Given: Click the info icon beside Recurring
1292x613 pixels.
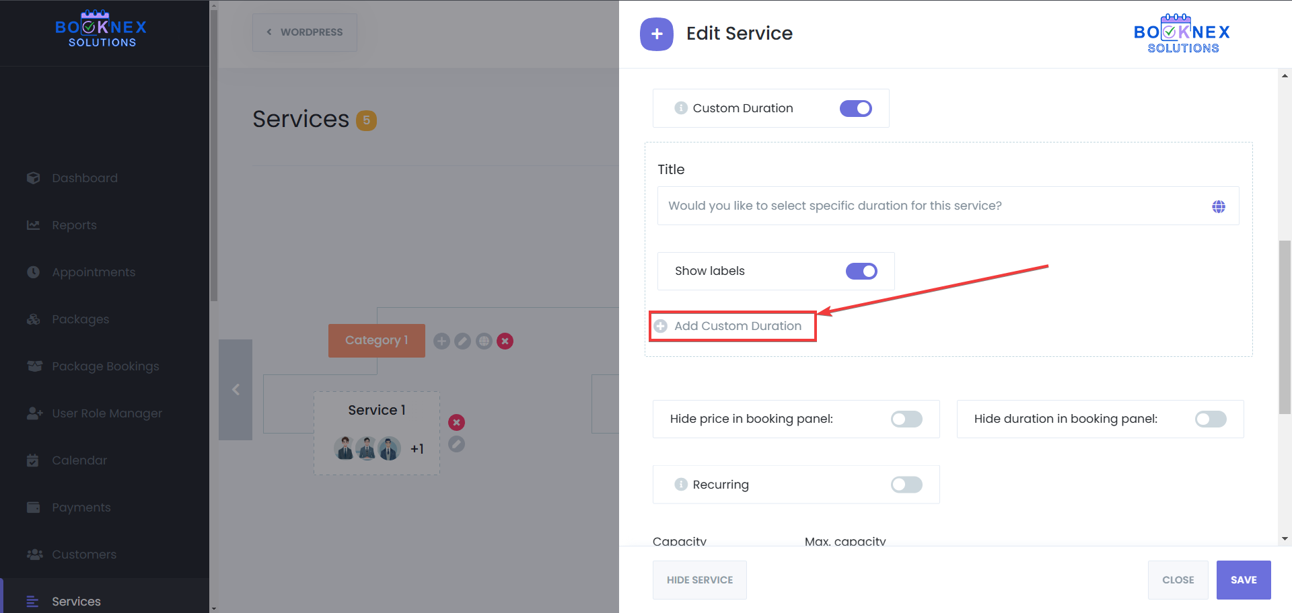Looking at the screenshot, I should pos(680,484).
